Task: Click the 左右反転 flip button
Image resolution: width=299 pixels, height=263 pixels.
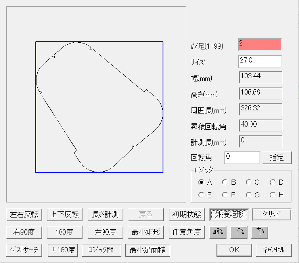Action: tap(24, 214)
